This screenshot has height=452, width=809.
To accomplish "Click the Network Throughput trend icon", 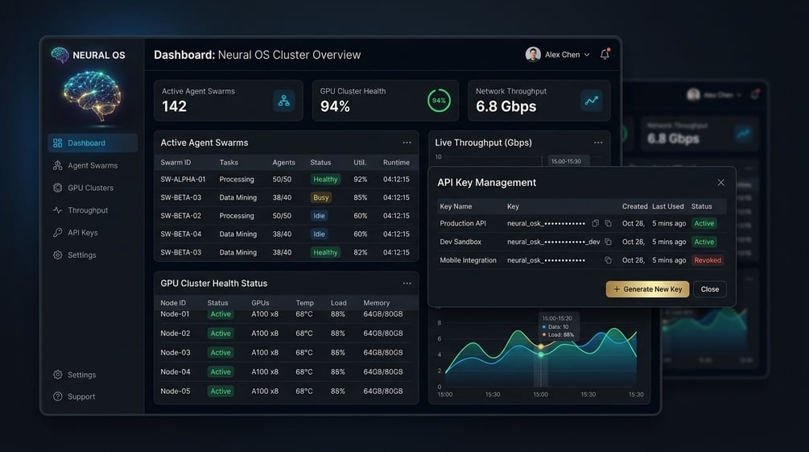I will click(592, 100).
